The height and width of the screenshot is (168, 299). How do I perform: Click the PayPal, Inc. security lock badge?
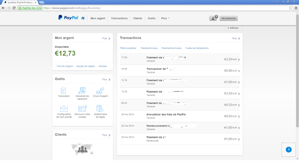[30, 8]
